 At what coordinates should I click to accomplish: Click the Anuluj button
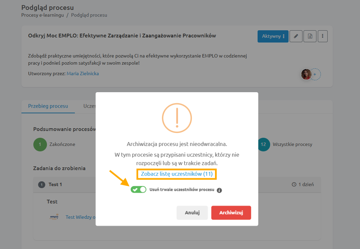coord(192,213)
